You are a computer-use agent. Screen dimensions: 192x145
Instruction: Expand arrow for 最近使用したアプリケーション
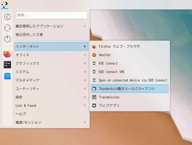point(85,26)
